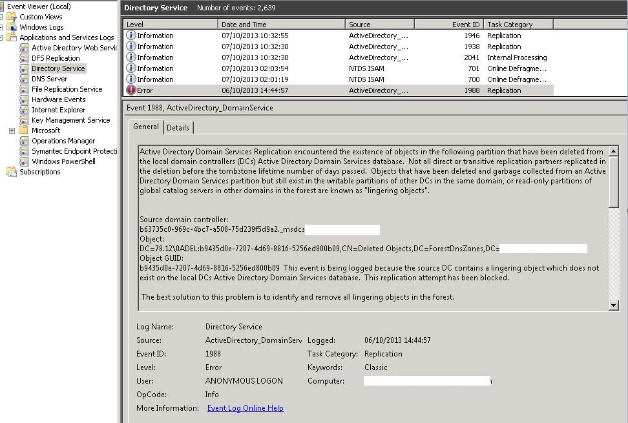Click the info icon on event 1946 row
Screen dimensions: 628x423
click(x=131, y=36)
